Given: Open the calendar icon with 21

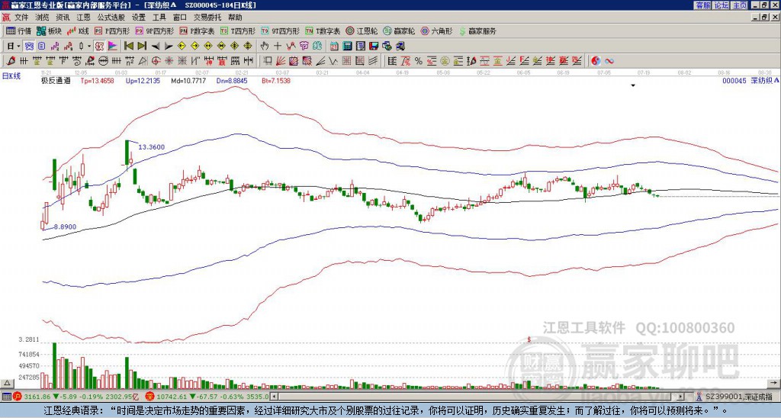Looking at the screenshot, I should coord(334,47).
